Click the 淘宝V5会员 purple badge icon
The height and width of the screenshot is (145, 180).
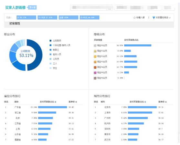(x=95, y=73)
